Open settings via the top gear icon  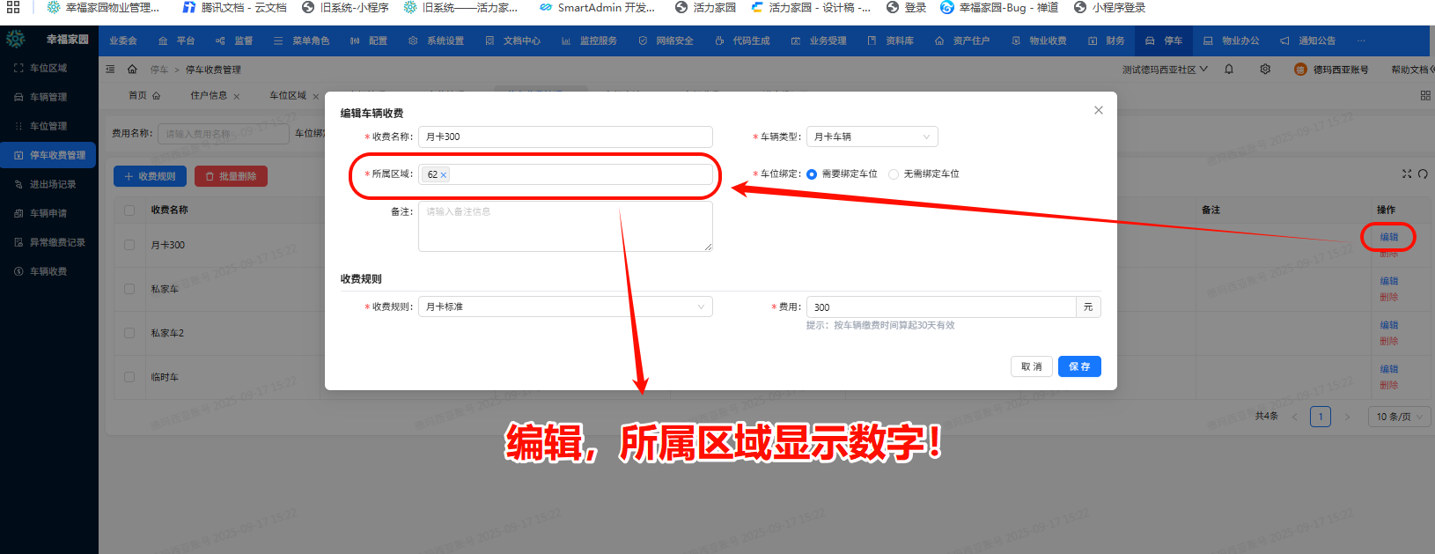pos(1265,70)
